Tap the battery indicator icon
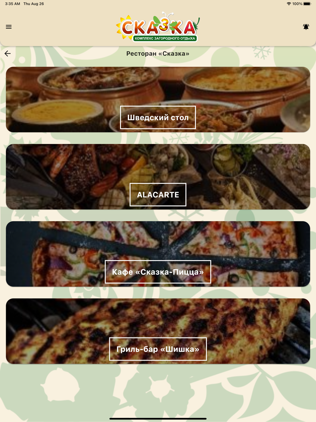Viewport: 316px width, 422px height. coord(307,4)
